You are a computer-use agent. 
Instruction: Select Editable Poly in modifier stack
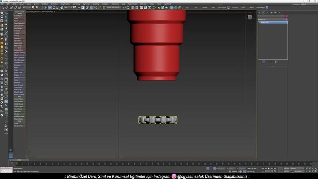tap(274, 23)
